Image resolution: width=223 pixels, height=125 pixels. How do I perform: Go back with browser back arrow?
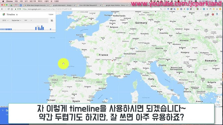coord(2,9)
